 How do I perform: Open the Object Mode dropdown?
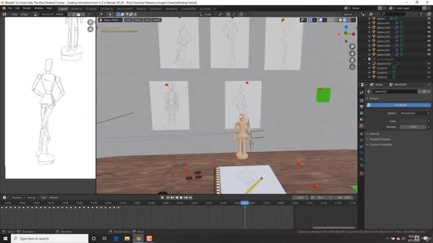(111, 20)
